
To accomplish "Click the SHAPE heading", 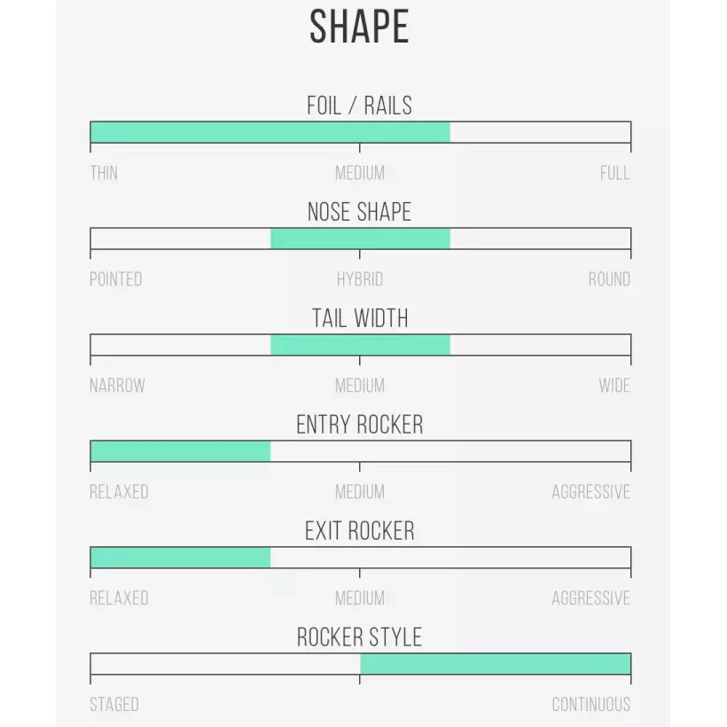I will pos(359,27).
